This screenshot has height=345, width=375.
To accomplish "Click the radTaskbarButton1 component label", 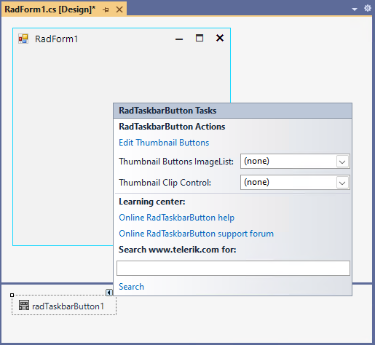I will pos(68,306).
